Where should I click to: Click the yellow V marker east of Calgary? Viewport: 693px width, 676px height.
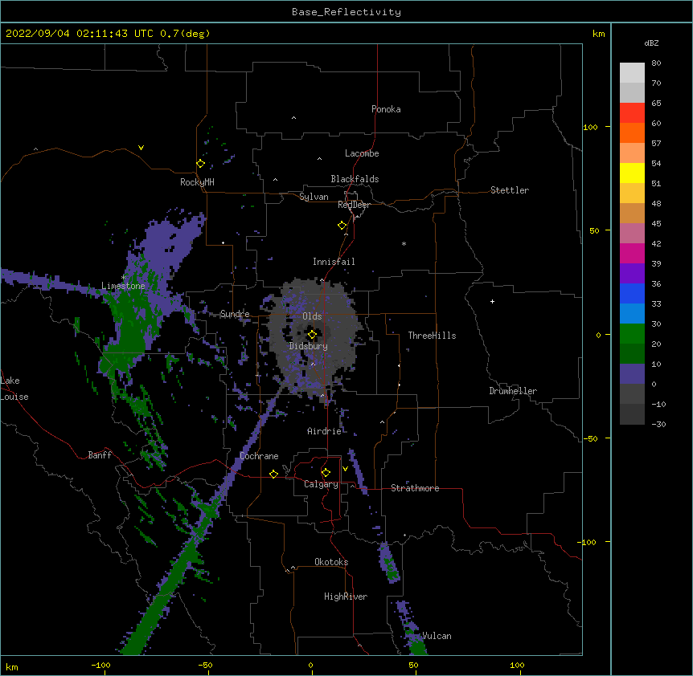point(345,469)
